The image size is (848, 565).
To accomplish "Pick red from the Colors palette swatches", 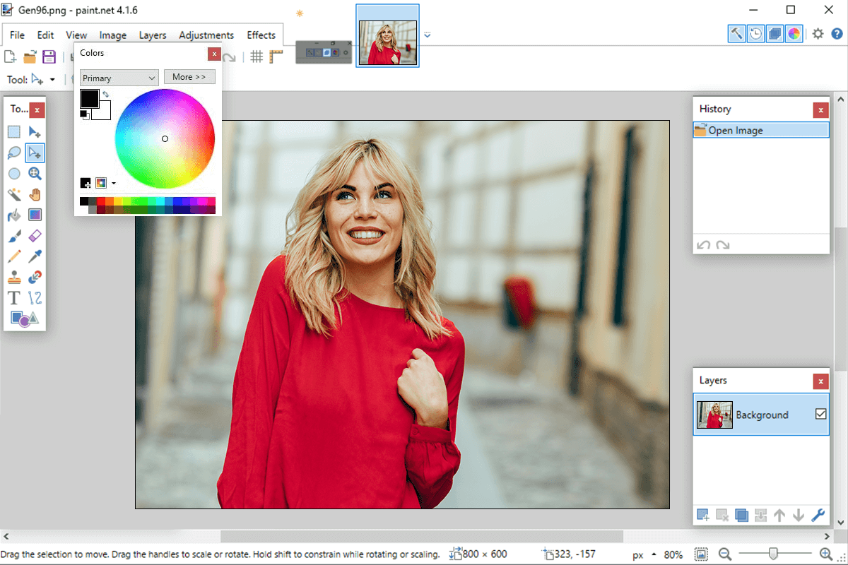I will 100,201.
